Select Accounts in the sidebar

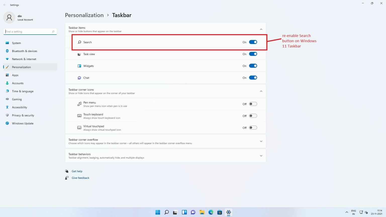(18, 83)
